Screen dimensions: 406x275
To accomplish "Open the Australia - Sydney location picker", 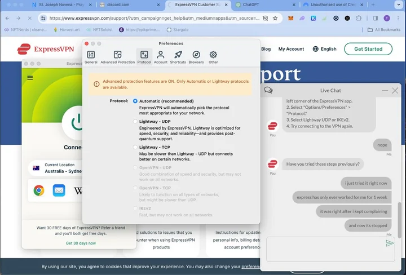I will [x=54, y=168].
